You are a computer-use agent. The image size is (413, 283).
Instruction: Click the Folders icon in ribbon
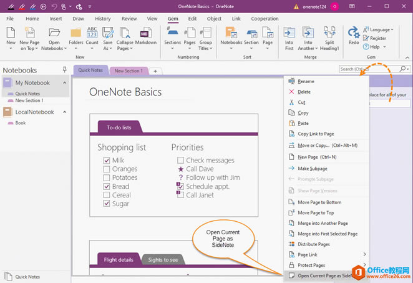click(x=76, y=36)
